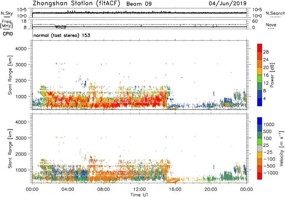Image resolution: width=285 pixels, height=197 pixels.
Task: Click the 'N.Search' legend label
Action: (x=275, y=13)
